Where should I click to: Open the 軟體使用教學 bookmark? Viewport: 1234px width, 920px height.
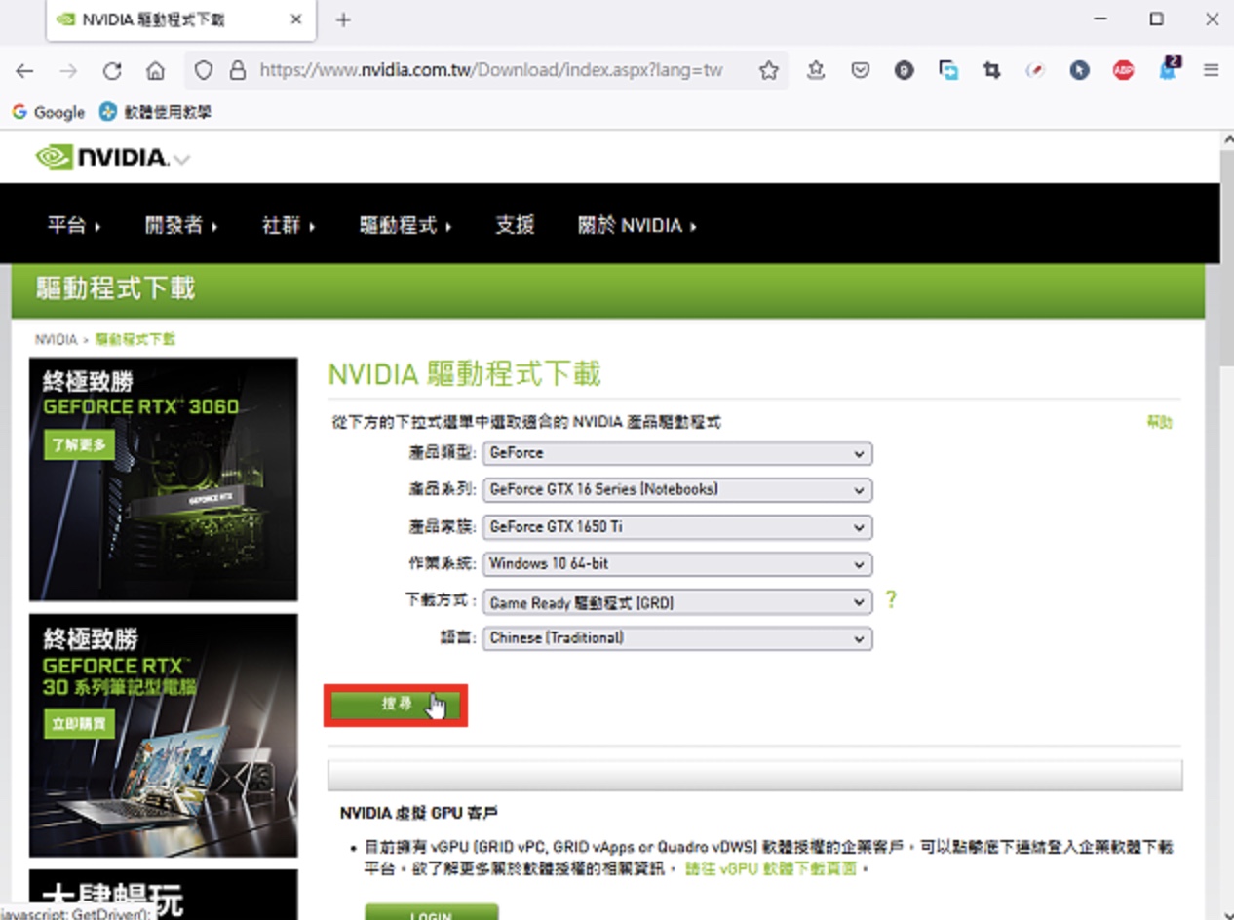155,112
